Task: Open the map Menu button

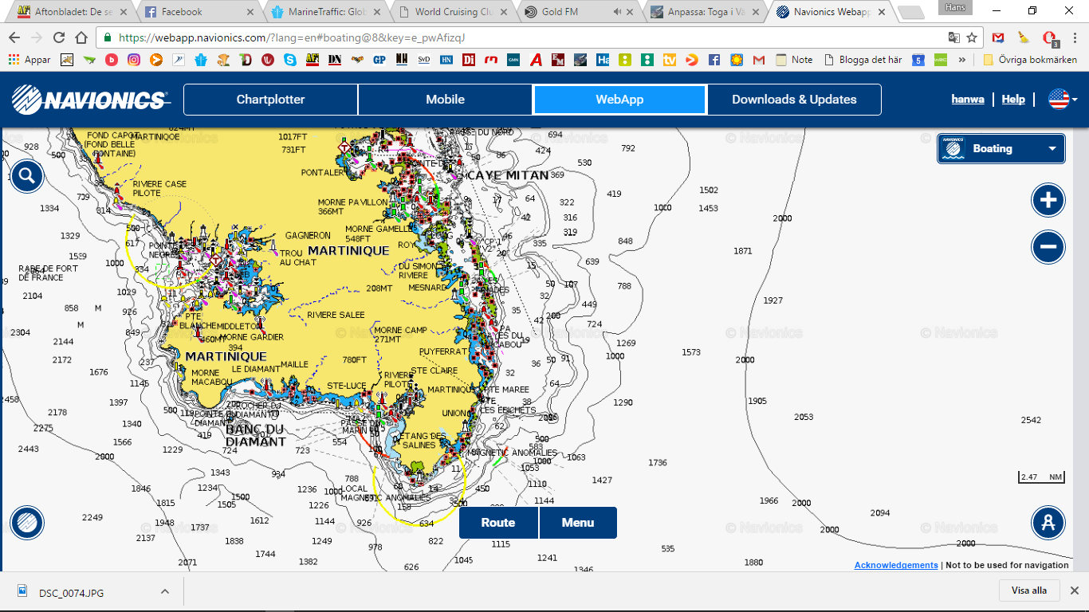Action: pyautogui.click(x=578, y=523)
